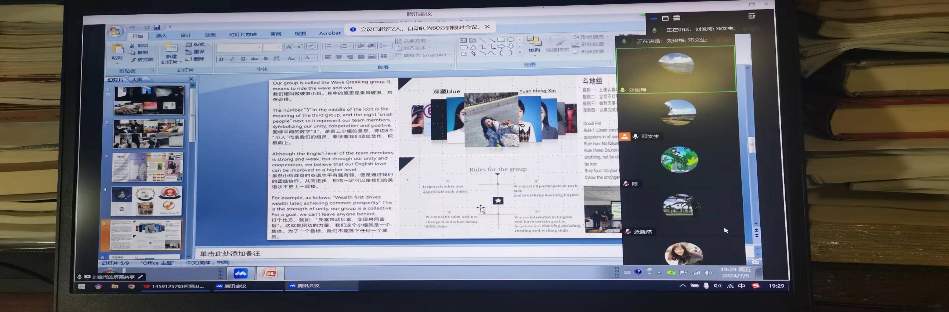Open the 插入 (Insert) ribbon tab
This screenshot has width=949, height=312.
161,36
